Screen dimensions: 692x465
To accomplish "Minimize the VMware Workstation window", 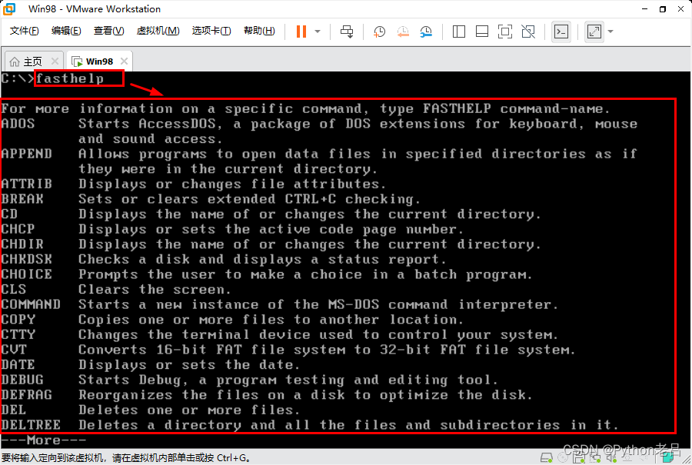I will click(645, 8).
